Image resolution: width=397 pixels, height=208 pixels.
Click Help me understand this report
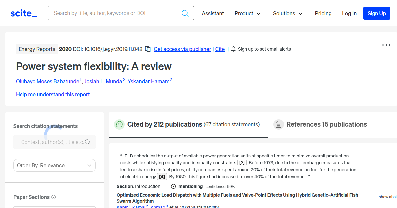53,94
